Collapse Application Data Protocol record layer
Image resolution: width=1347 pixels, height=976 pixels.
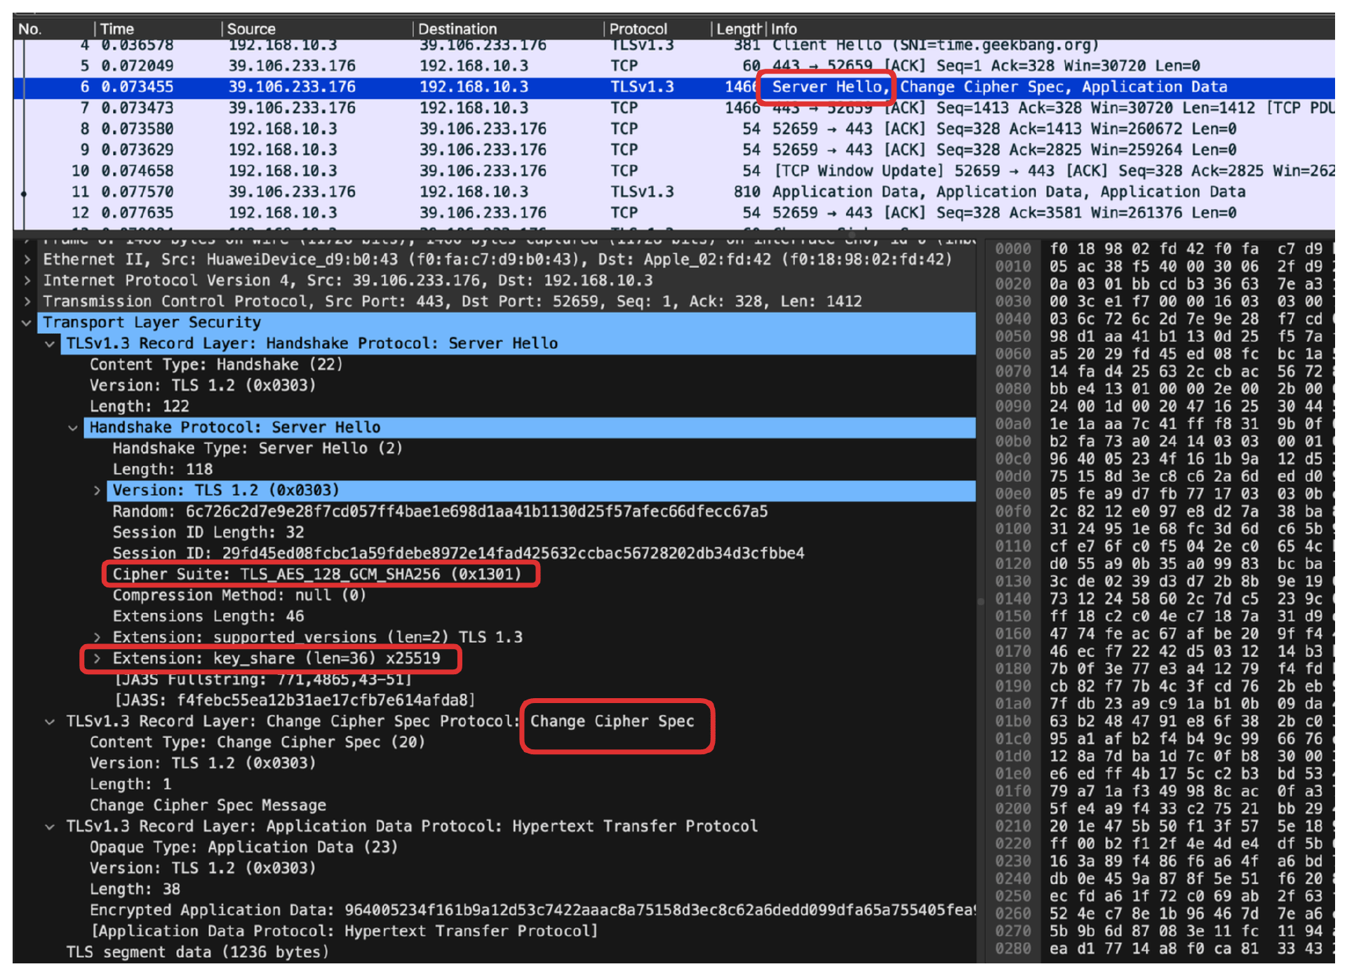pos(50,827)
